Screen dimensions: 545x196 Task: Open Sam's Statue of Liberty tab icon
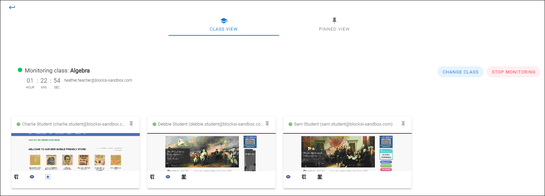[x=304, y=177]
